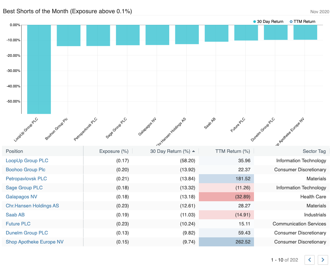Screen dimensions: 331x268
Task: Sort by TTM Return (%) column header
Action: pyautogui.click(x=233, y=151)
